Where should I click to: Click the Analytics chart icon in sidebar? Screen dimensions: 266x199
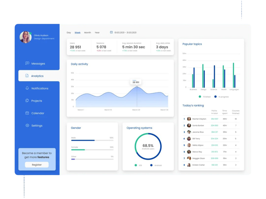pos(27,76)
